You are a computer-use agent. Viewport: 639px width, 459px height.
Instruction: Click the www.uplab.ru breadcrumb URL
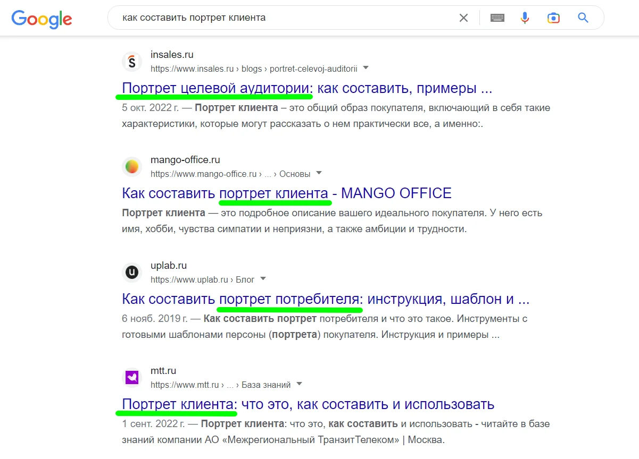point(189,279)
